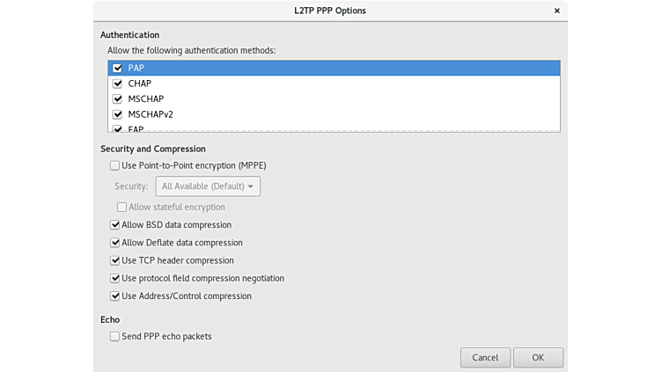Enable Point-to-Point encryption (MPPE)

114,165
